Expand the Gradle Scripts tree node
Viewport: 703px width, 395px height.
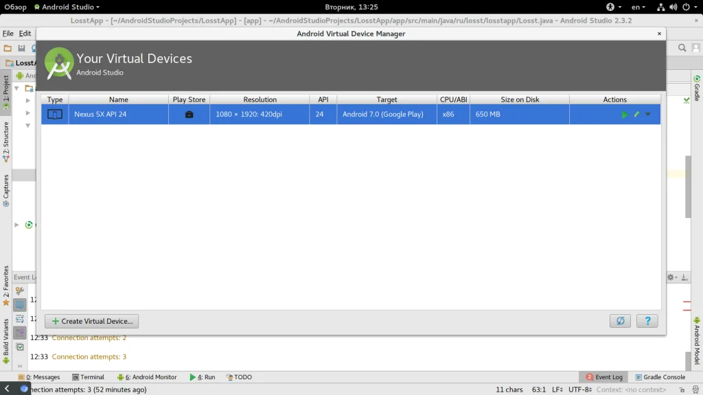point(16,225)
